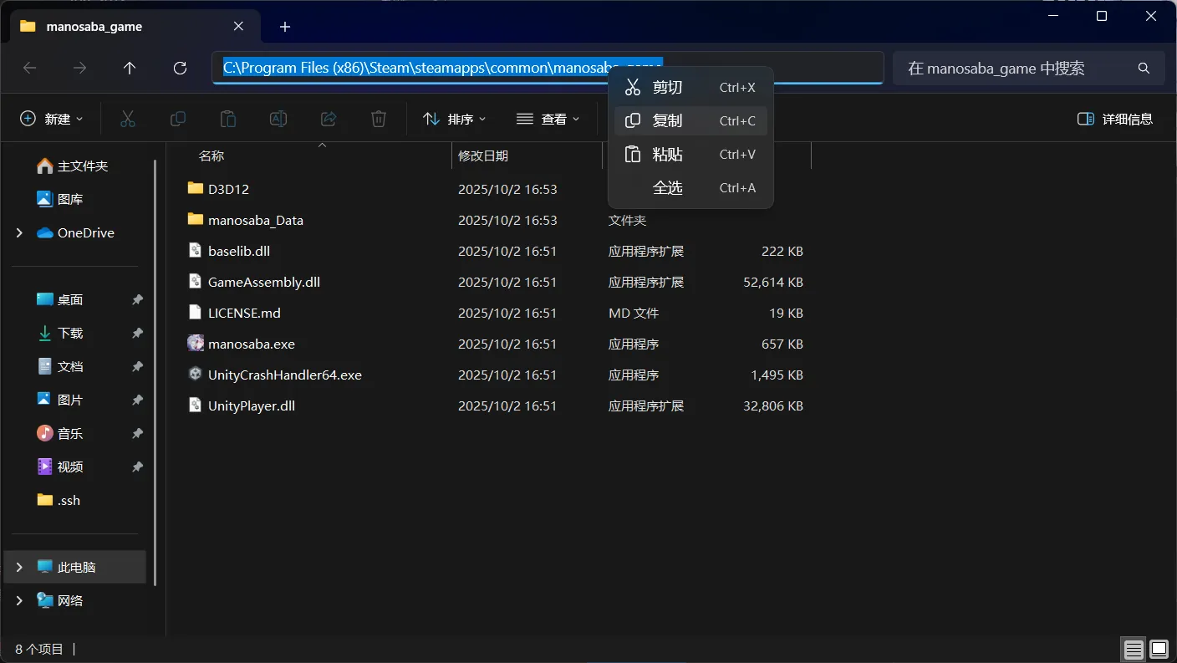Screen dimensions: 1177x663
Task: Go up one folder level
Action: pos(130,69)
